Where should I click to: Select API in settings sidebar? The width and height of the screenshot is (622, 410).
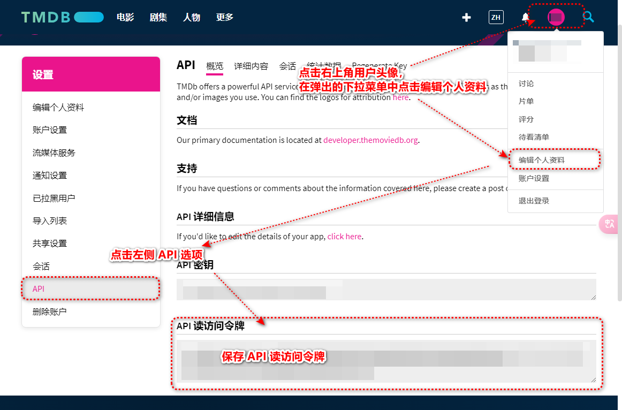point(91,289)
